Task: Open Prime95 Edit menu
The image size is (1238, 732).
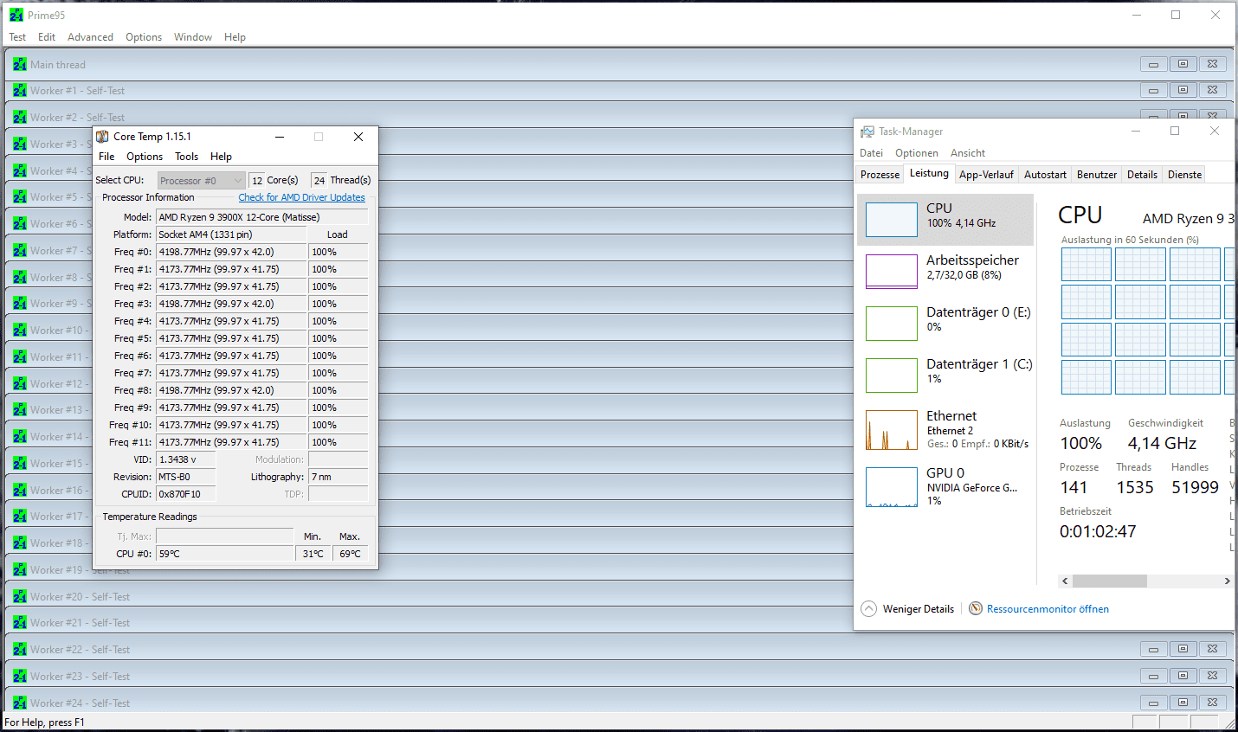Action: pyautogui.click(x=47, y=37)
